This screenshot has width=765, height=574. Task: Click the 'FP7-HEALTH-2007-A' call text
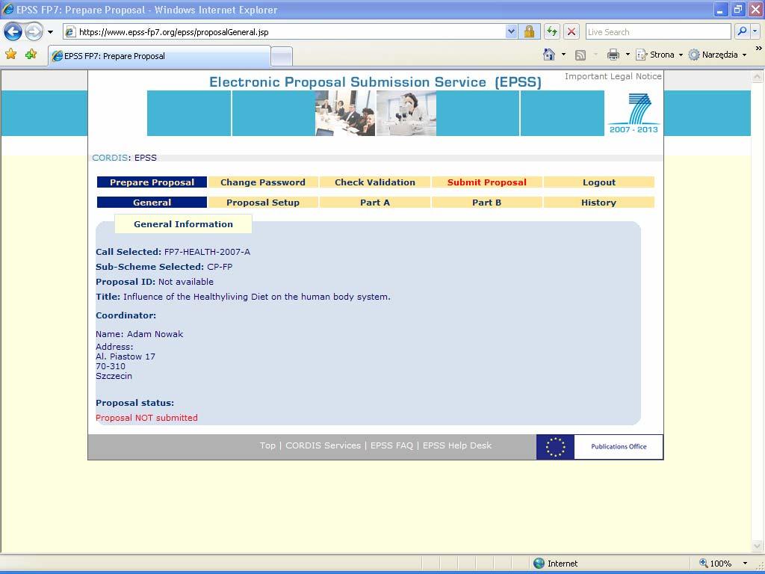(x=207, y=252)
